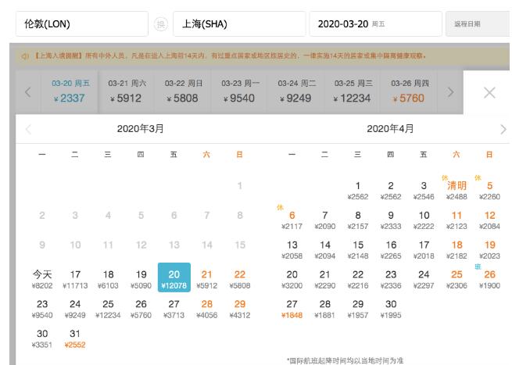Go to previous month in calendar
This screenshot has height=365, width=512.
(x=29, y=129)
